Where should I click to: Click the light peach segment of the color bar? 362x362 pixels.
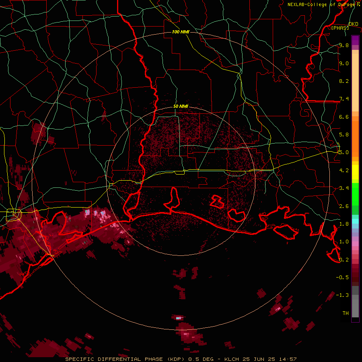pos(355,83)
